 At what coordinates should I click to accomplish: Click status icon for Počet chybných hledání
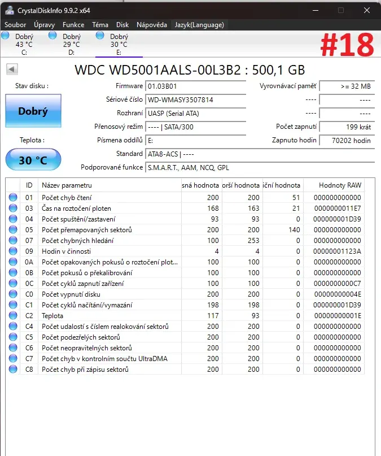pyautogui.click(x=13, y=240)
